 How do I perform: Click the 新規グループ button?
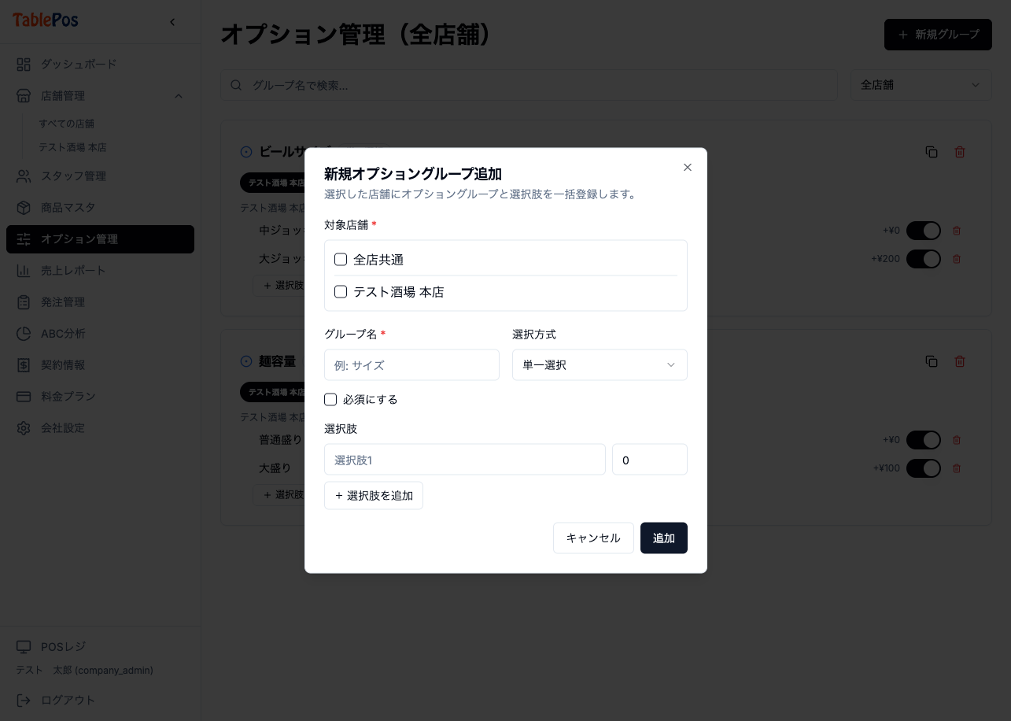pos(938,35)
